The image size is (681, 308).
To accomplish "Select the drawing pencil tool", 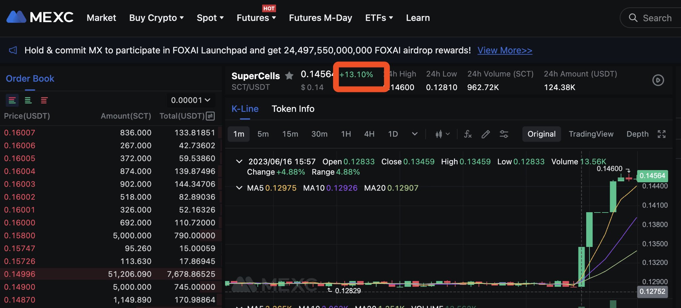I will 486,134.
